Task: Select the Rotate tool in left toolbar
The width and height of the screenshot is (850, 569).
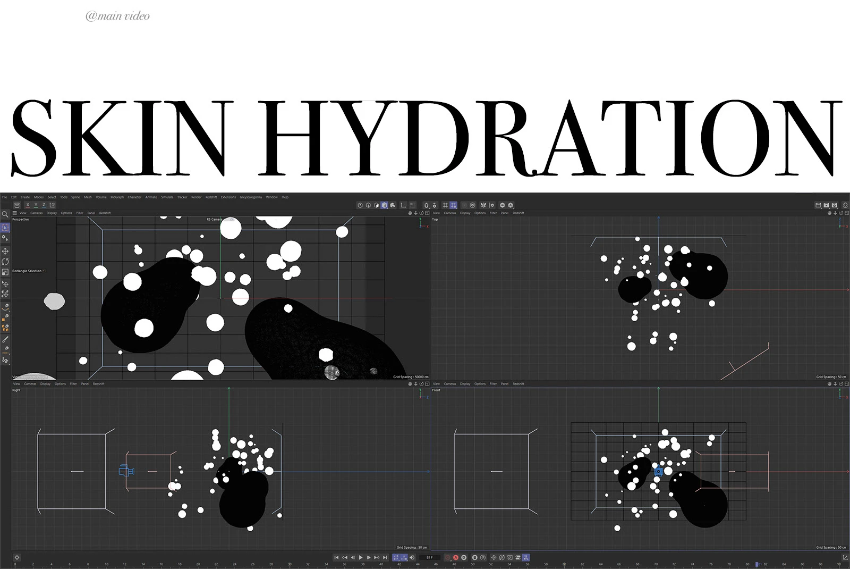Action: 5,262
